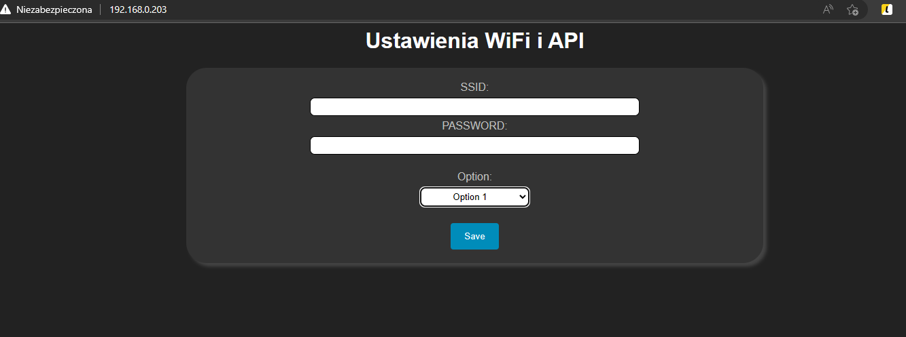
Task: Click the chevron arrow in Option dropdown
Action: pos(522,197)
